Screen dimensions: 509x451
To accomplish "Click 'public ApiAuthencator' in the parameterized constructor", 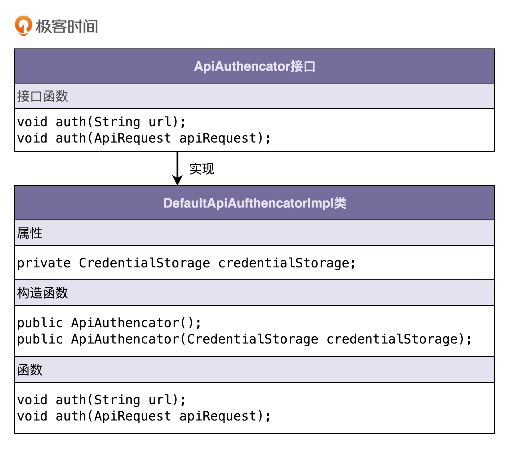I will click(x=98, y=339).
